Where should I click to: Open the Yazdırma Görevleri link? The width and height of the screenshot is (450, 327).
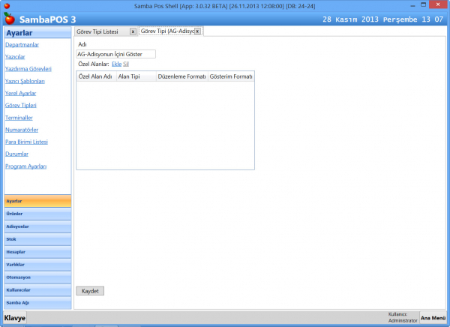tap(28, 68)
